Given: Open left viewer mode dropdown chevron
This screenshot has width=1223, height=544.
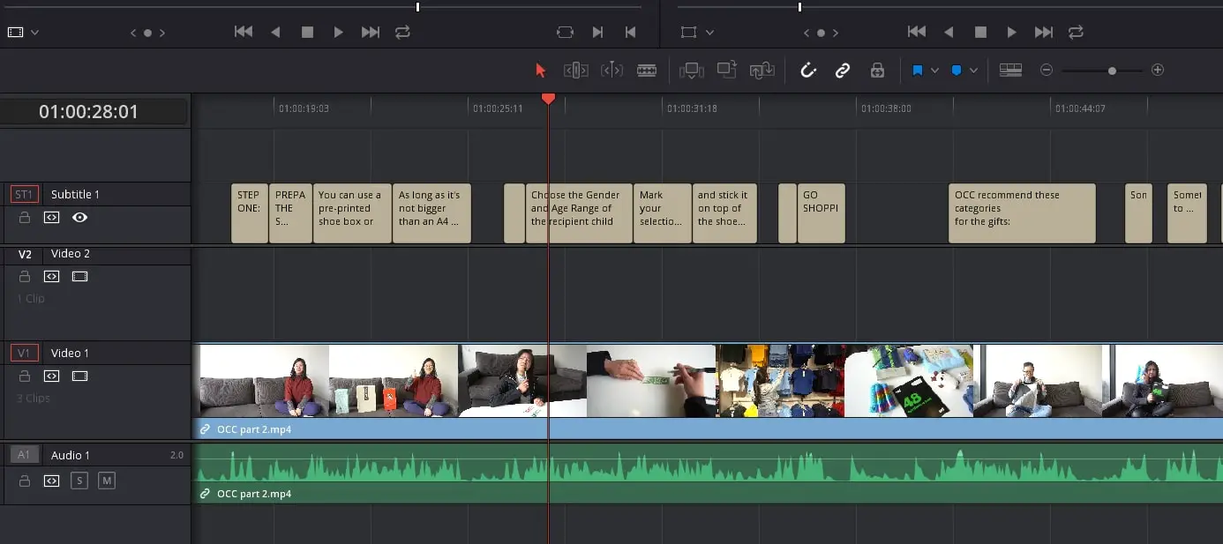Looking at the screenshot, I should [x=35, y=33].
